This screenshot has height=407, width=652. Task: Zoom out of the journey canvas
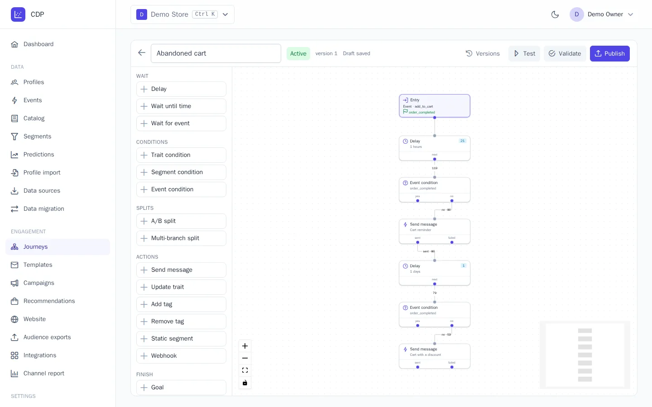coord(245,358)
